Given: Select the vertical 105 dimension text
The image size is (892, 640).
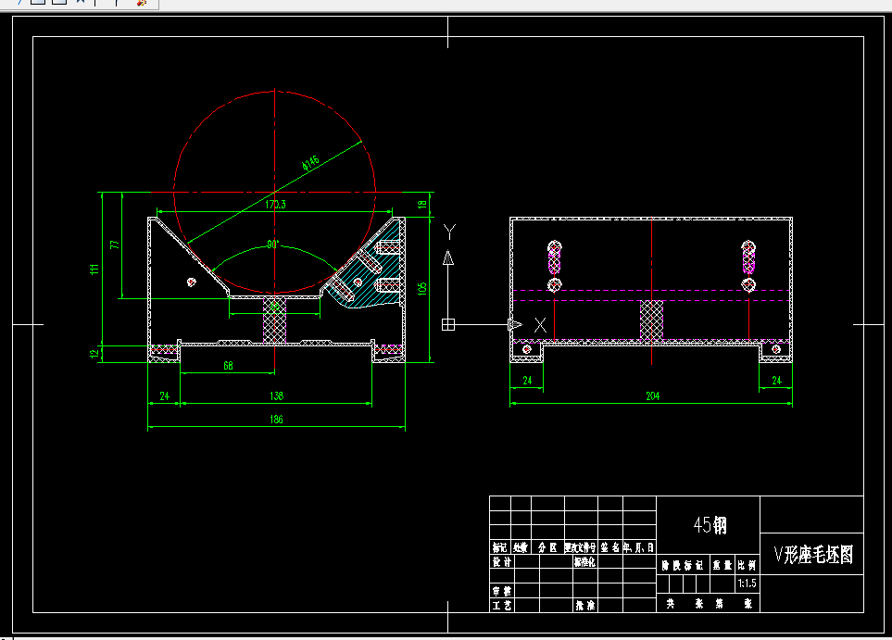Looking at the screenshot, I should click(x=422, y=288).
